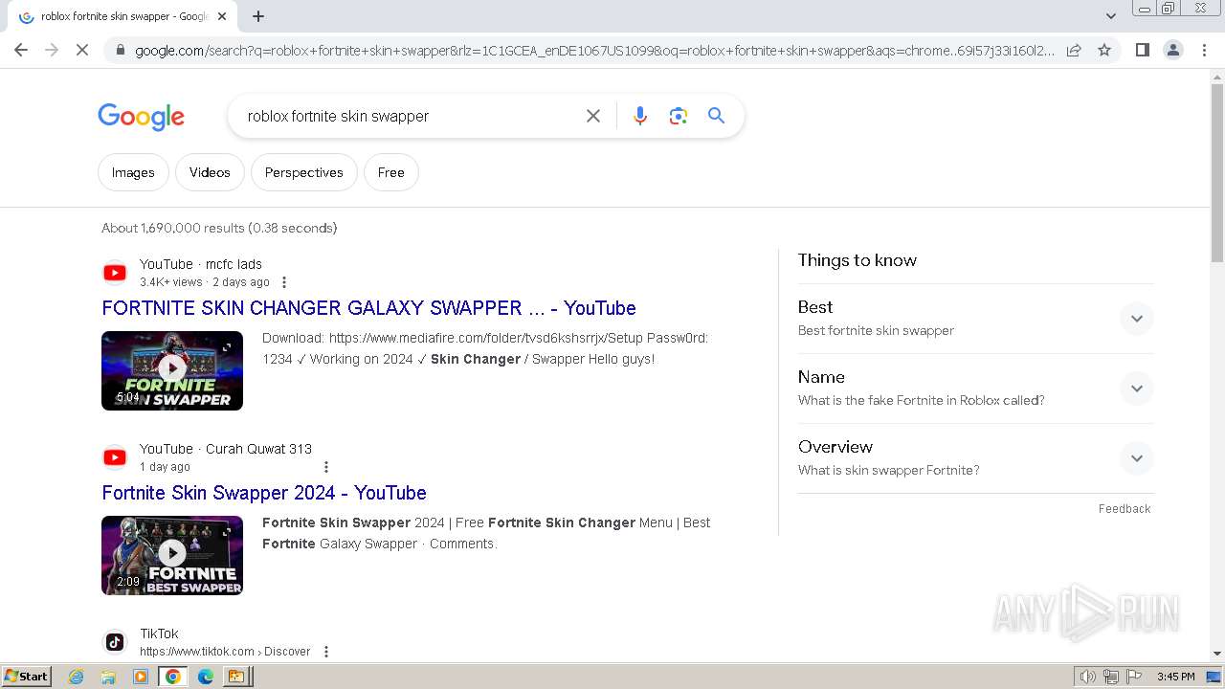
Task: Click the Google logo
Action: (141, 117)
